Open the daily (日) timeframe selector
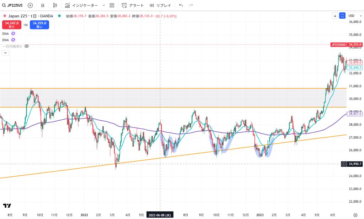 (43, 5)
